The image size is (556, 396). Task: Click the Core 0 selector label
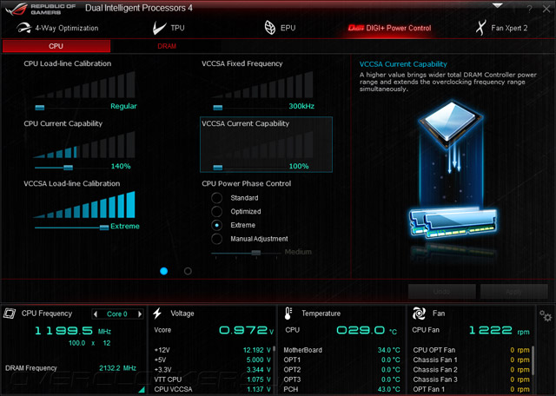pos(117,314)
